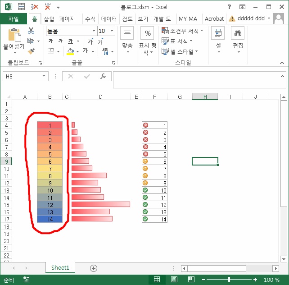Toggle bold font formatting
289x285 pixels.
click(x=51, y=41)
